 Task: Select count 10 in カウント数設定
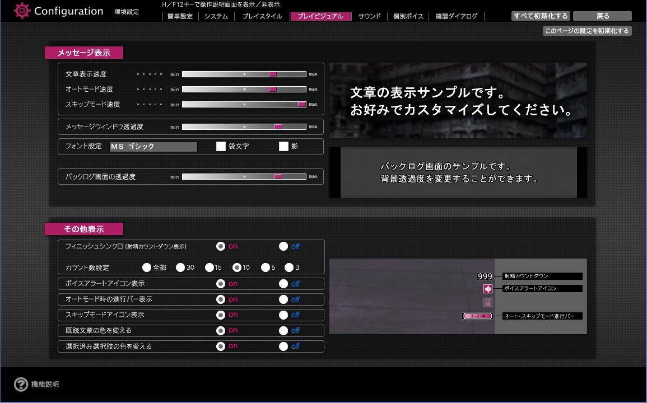pyautogui.click(x=237, y=268)
